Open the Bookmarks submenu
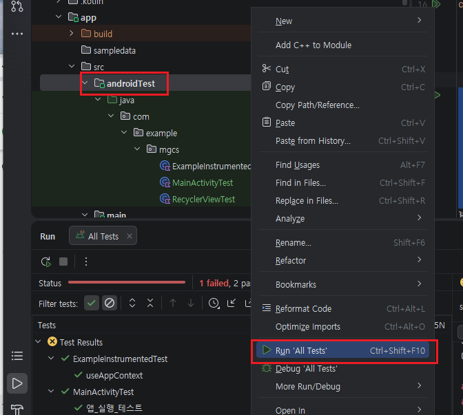The width and height of the screenshot is (463, 415). (x=342, y=285)
